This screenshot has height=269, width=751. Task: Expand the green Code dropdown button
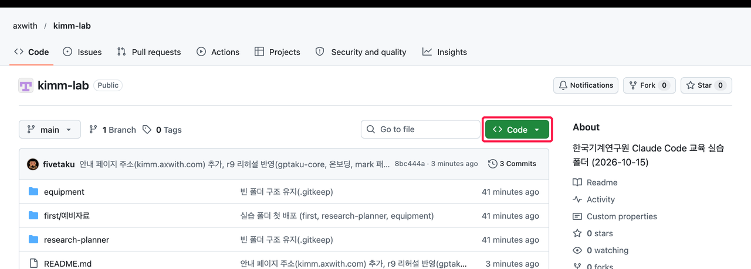[x=517, y=130]
